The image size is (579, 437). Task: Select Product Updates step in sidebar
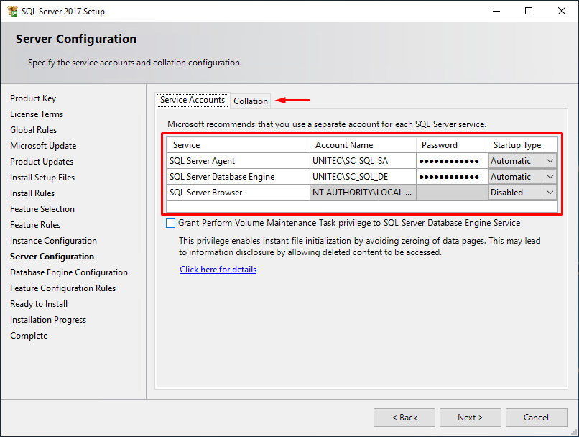[42, 162]
